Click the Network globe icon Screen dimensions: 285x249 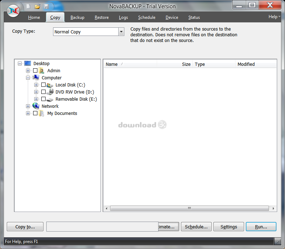pos(36,106)
